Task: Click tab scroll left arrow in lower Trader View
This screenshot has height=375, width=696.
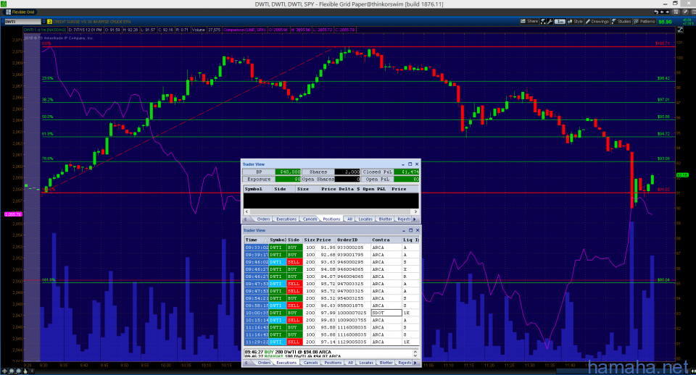Action: [246, 363]
